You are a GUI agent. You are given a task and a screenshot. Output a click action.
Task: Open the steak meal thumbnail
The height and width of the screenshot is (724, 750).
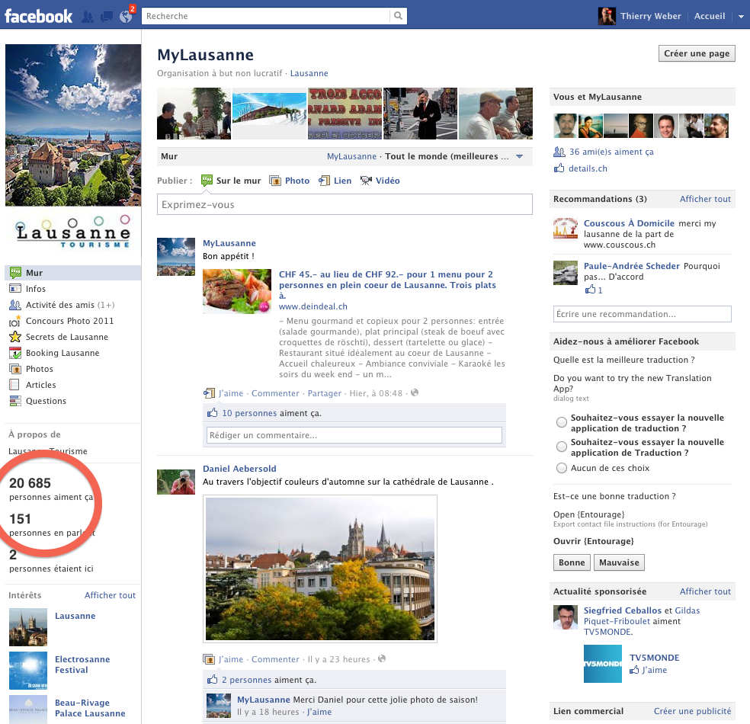click(x=237, y=291)
